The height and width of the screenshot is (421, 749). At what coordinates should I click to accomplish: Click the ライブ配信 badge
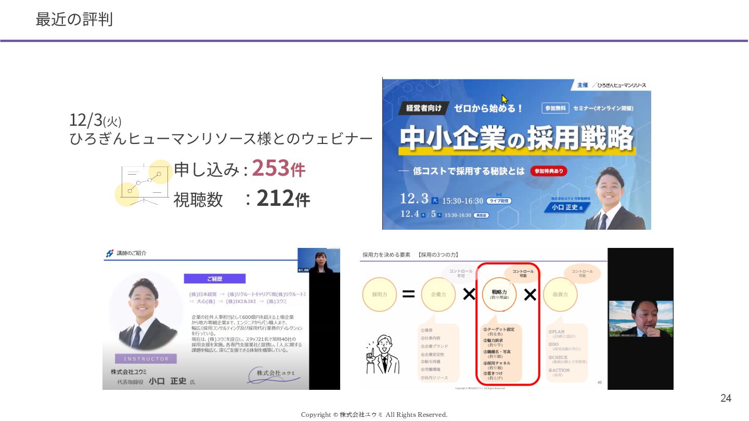(x=499, y=201)
